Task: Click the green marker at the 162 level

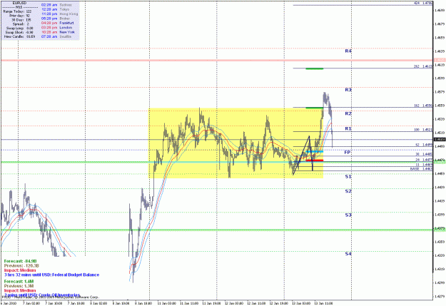Action: click(x=315, y=108)
